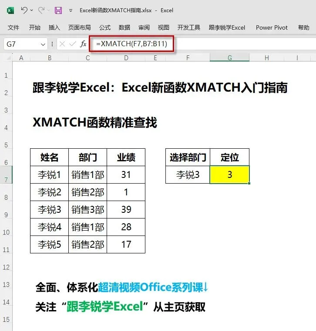The height and width of the screenshot is (331, 316).
Task: Select the 姓名 header cell
Action: 50,157
